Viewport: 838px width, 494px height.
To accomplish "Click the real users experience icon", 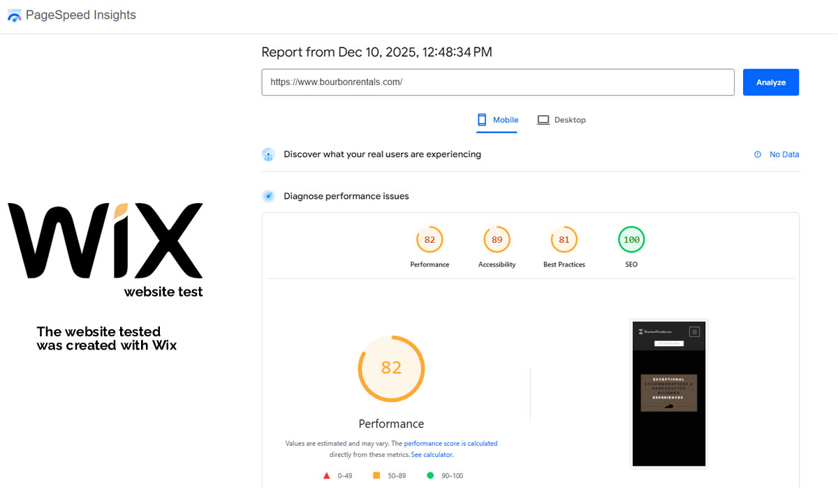I will (x=268, y=154).
